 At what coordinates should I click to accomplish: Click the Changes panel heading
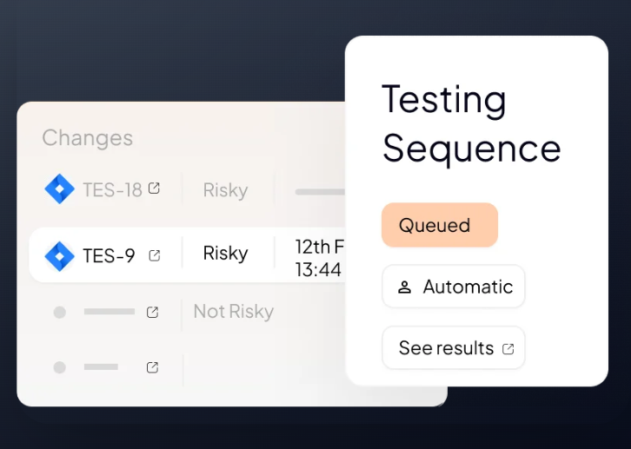point(87,138)
